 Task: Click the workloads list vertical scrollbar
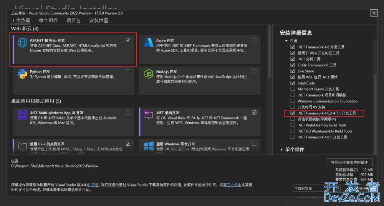pyautogui.click(x=270, y=51)
